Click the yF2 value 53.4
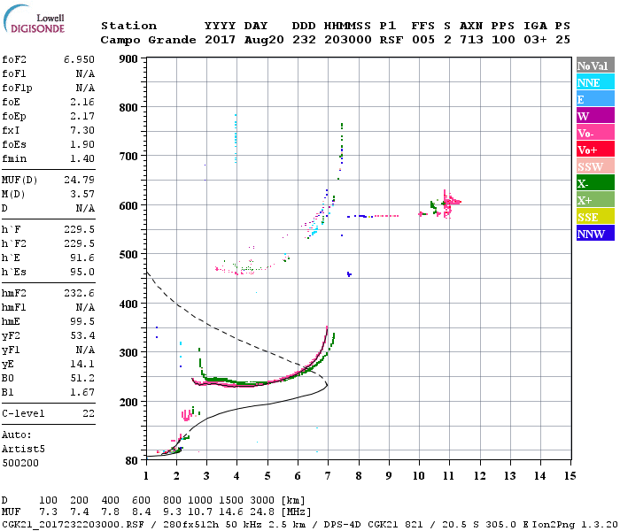The height and width of the screenshot is (531, 620). click(82, 335)
